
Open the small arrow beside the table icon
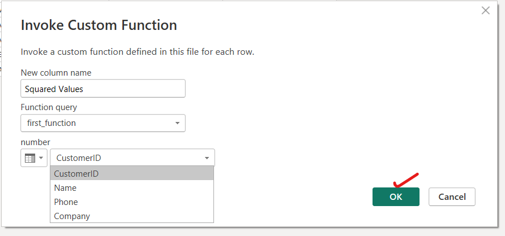click(41, 158)
